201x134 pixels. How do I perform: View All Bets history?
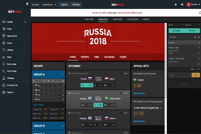coord(10,50)
